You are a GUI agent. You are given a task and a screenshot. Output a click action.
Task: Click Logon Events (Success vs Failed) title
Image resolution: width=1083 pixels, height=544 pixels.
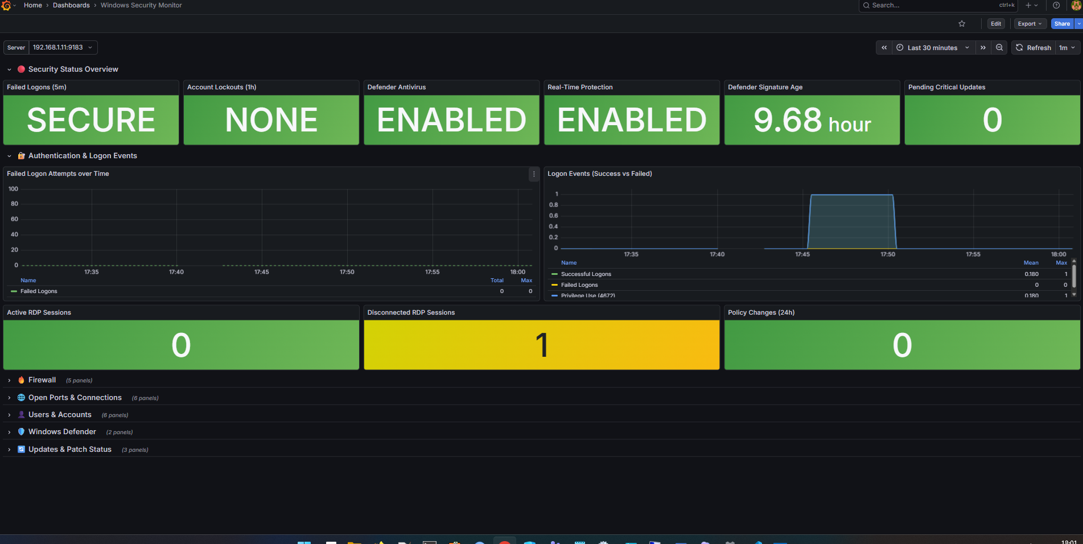pos(600,174)
